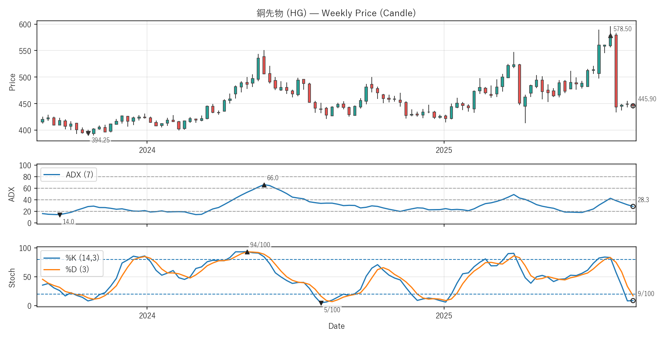Viewport: 665px width, 338px height.
Task: Click the 600 price axis tick
Action: click(25, 25)
